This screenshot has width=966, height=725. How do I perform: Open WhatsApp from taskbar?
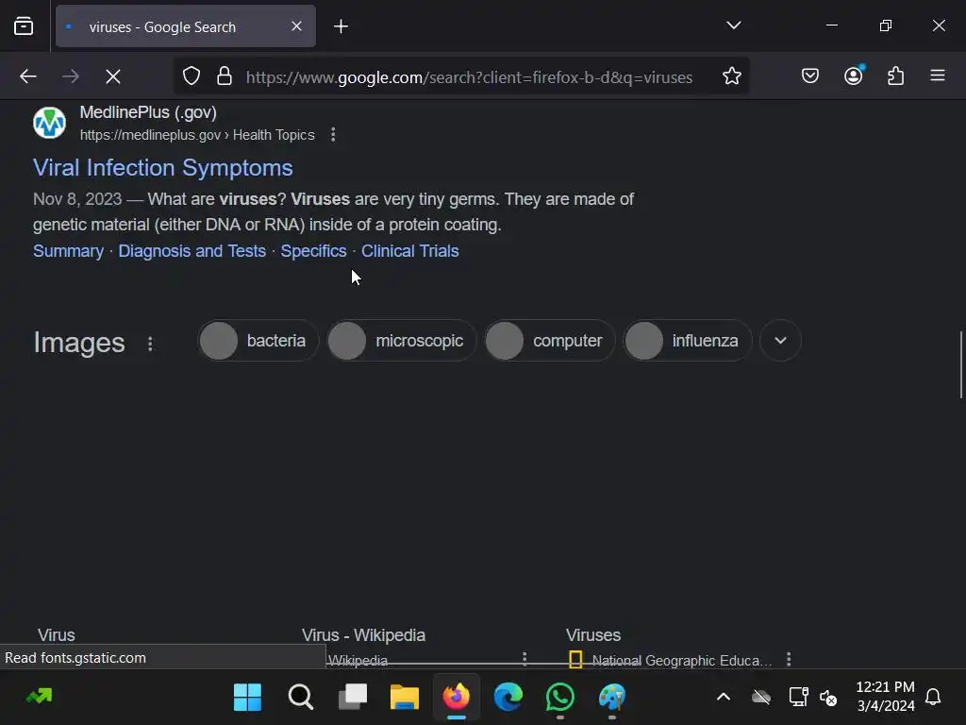[x=560, y=698]
